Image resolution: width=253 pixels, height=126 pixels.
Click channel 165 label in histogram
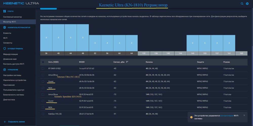[241, 53]
